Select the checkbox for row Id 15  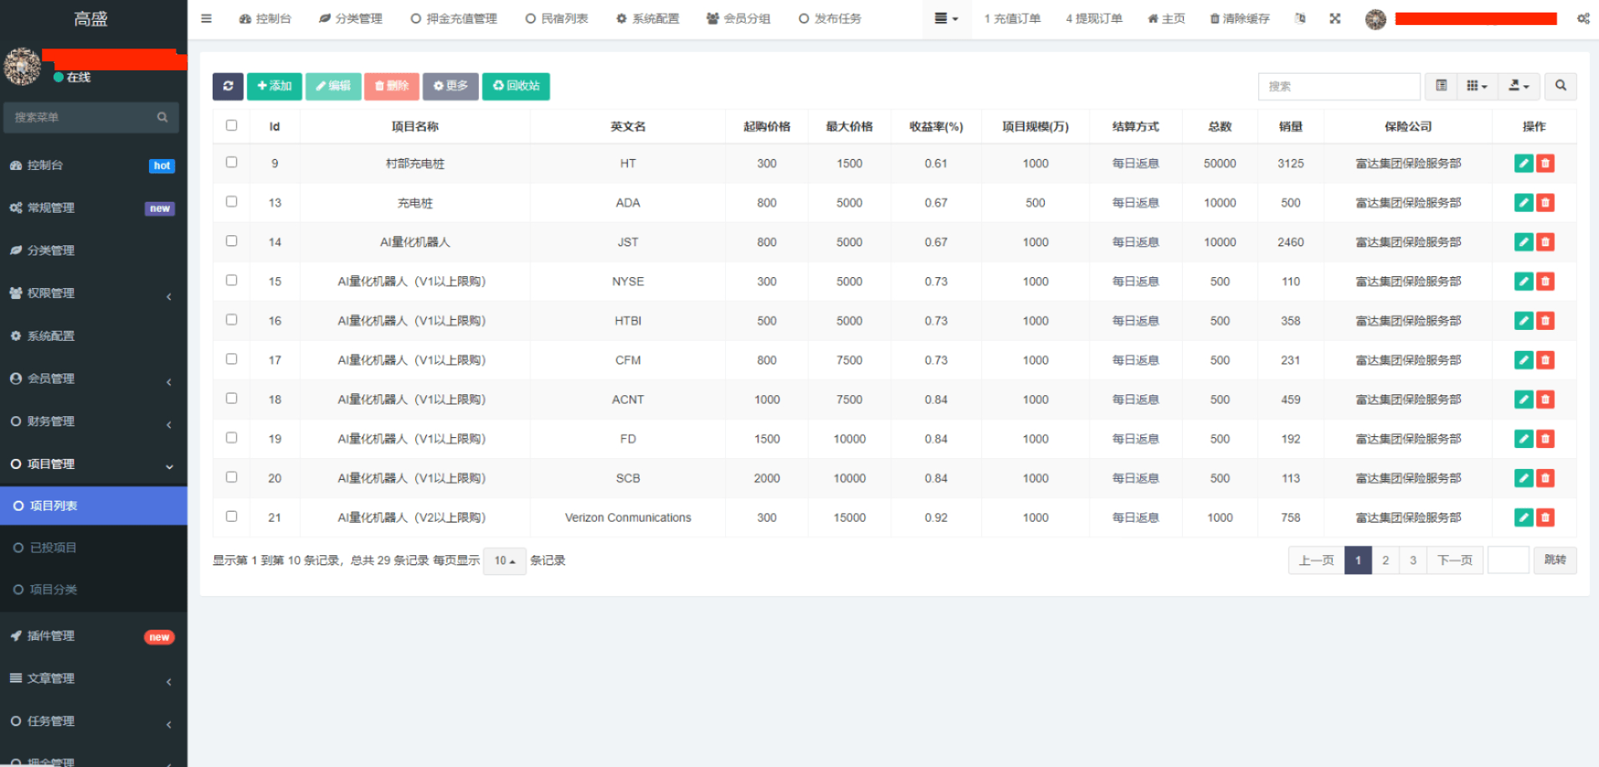pos(232,281)
